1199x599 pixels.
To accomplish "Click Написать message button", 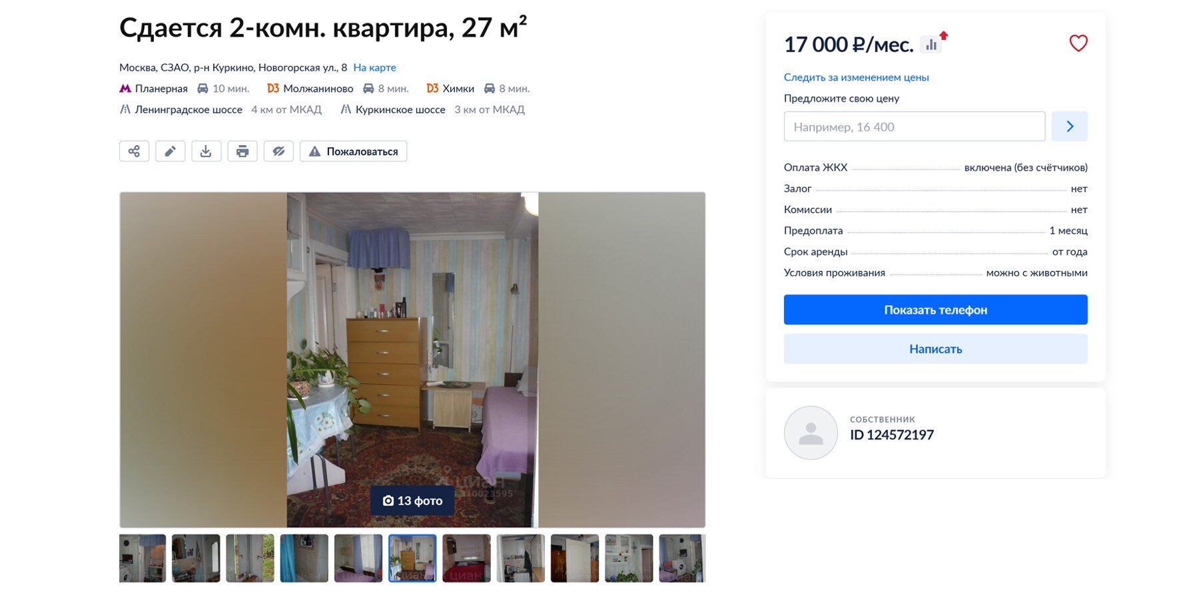I will click(935, 349).
